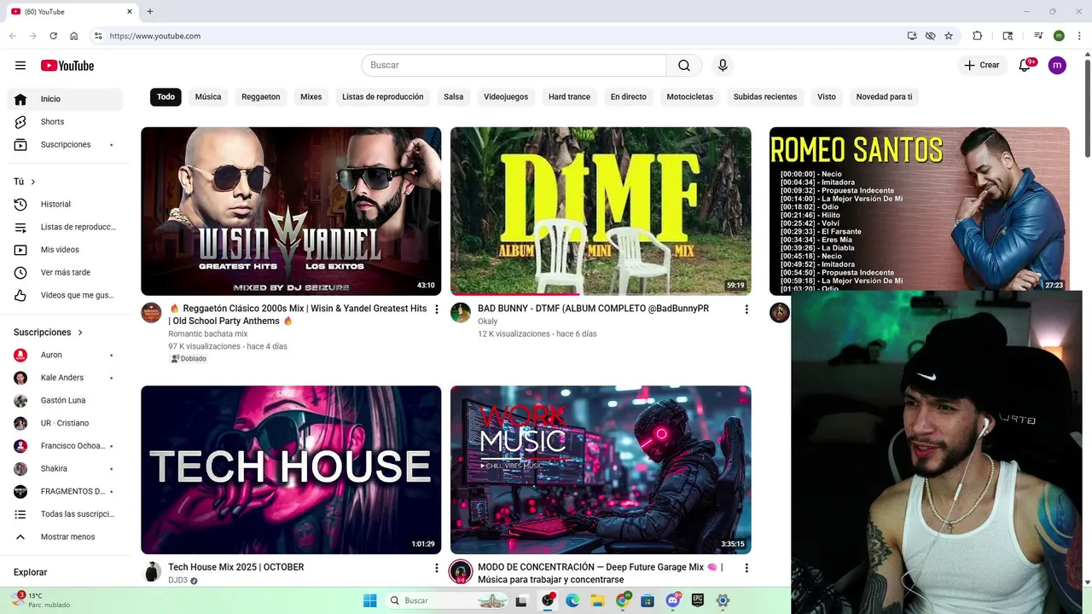Open File Explorer from the taskbar

pyautogui.click(x=597, y=600)
